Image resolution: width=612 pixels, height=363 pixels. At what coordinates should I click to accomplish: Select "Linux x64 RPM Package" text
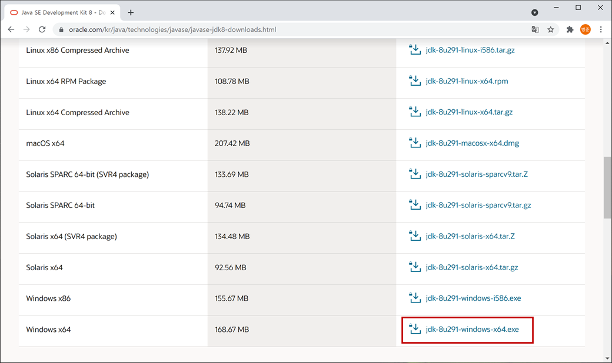coord(66,82)
